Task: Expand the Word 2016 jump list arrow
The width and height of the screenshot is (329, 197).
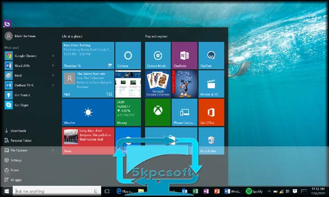Action: (x=53, y=65)
